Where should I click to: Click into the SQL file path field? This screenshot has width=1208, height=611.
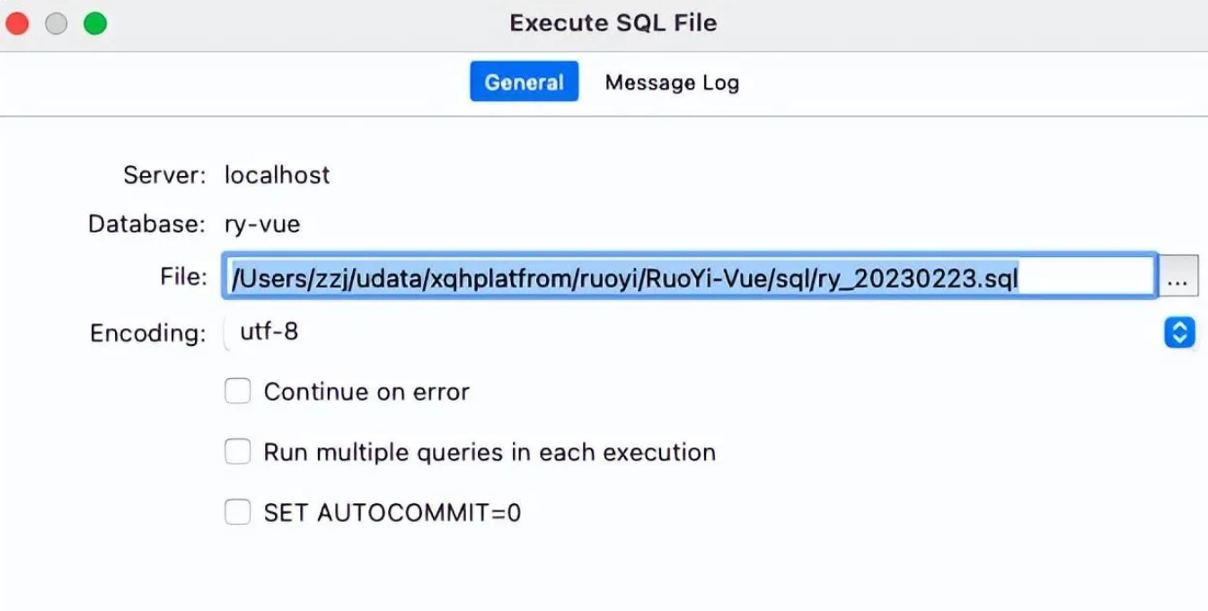pos(689,277)
